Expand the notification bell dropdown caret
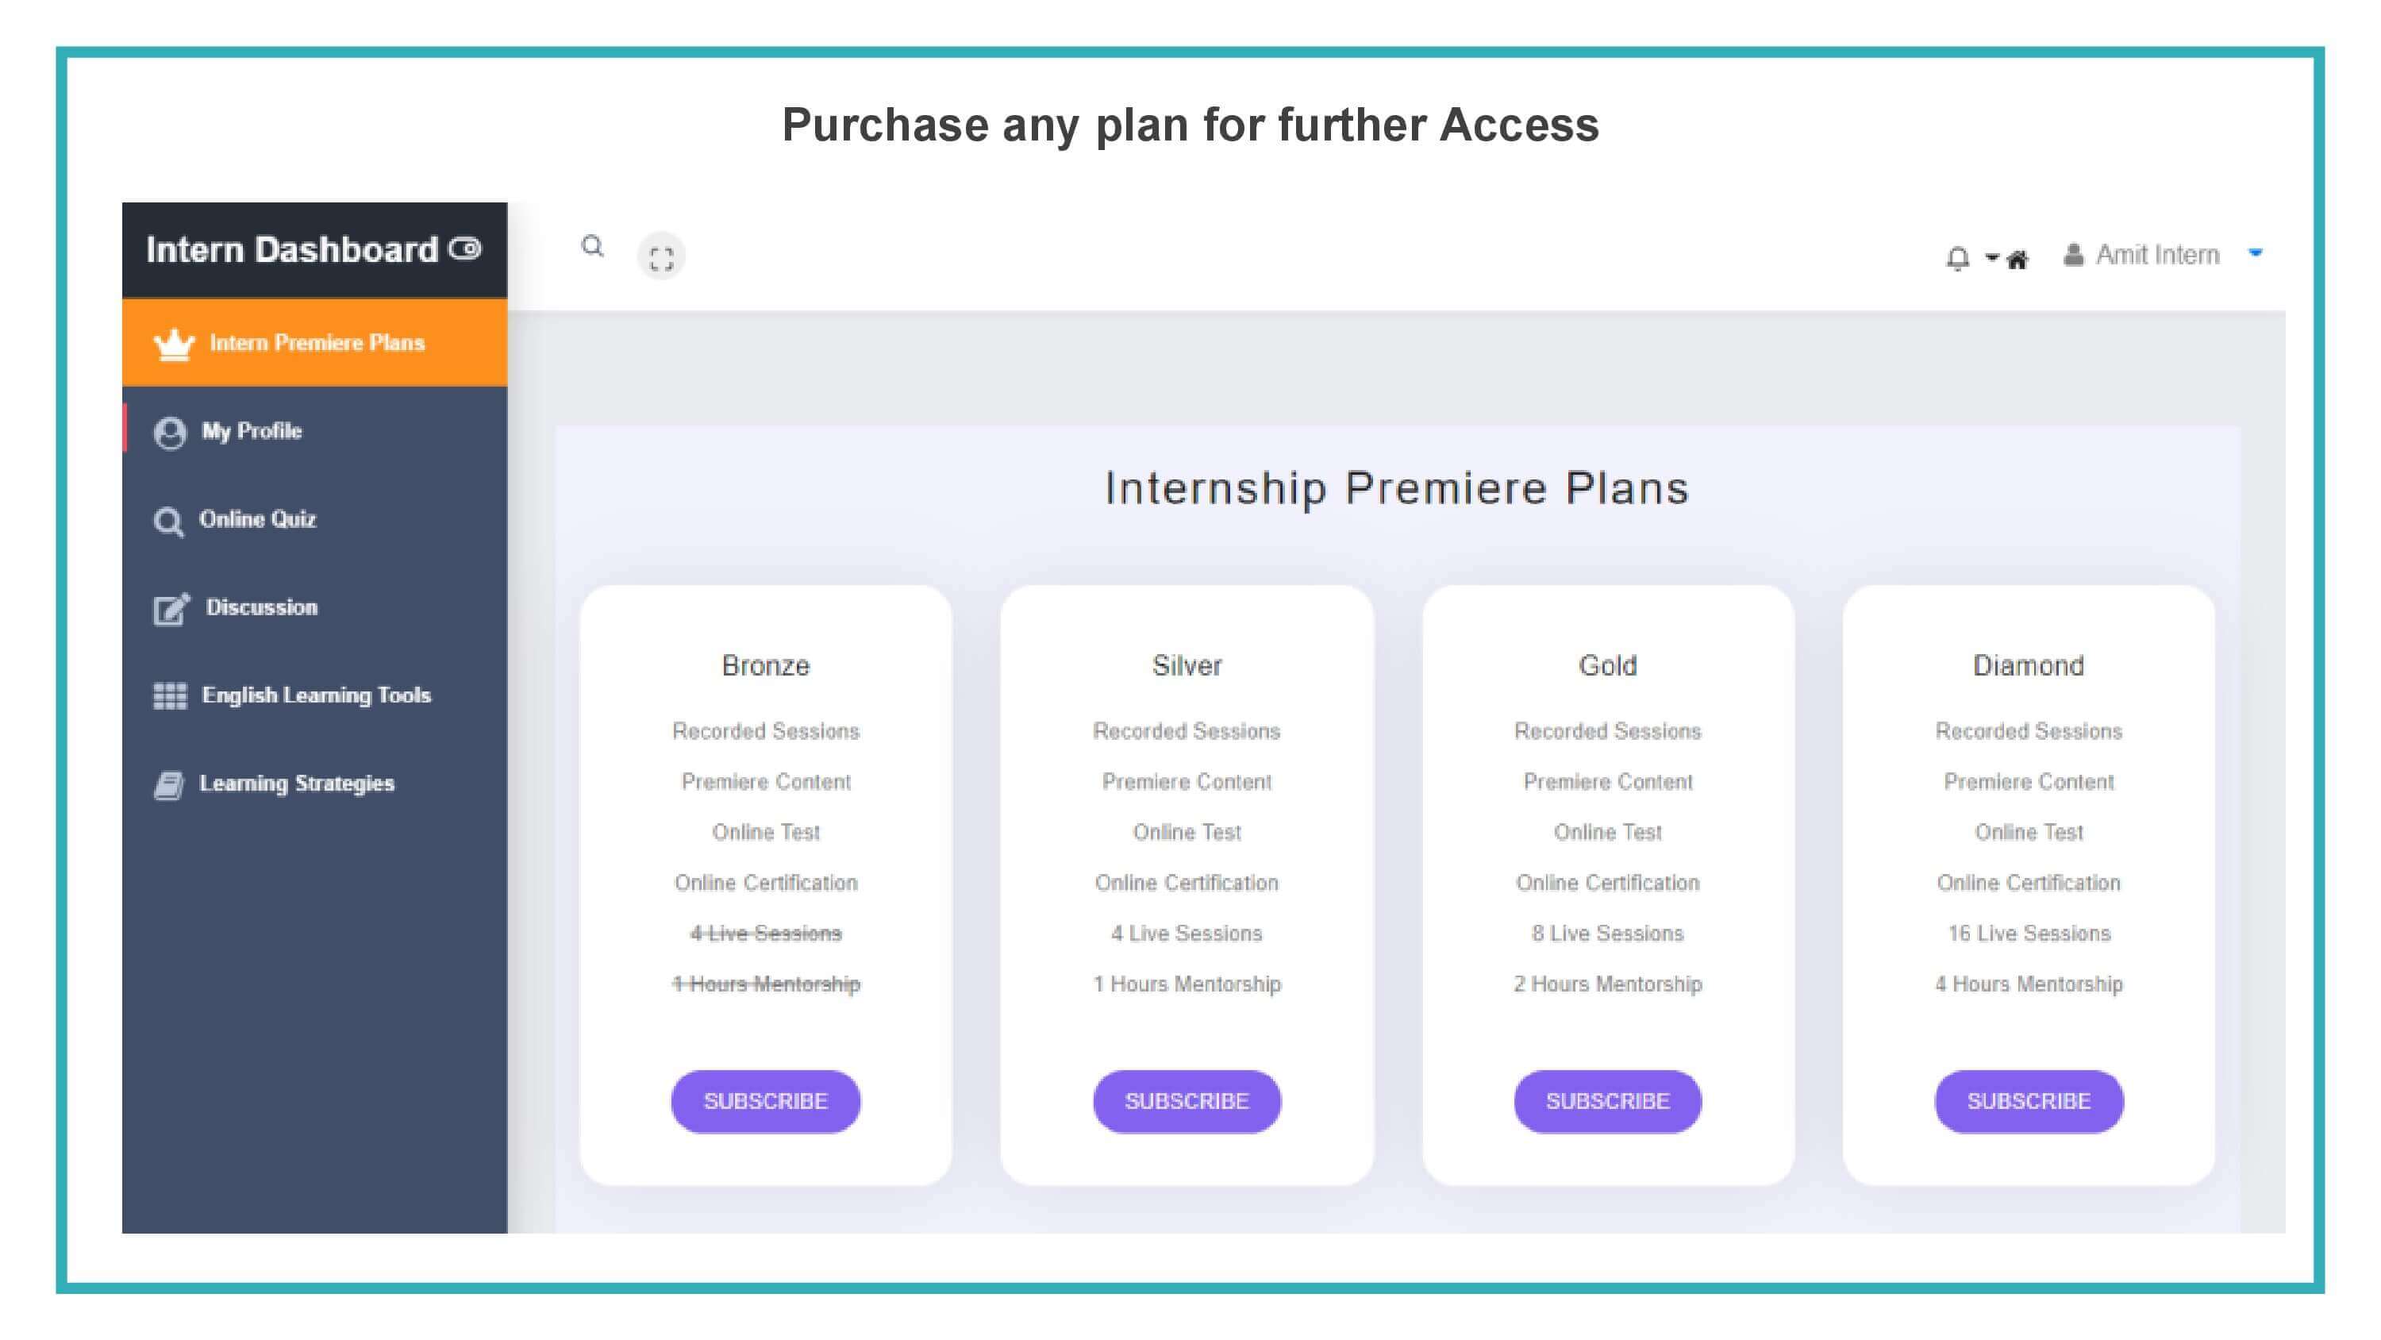 click(1992, 258)
